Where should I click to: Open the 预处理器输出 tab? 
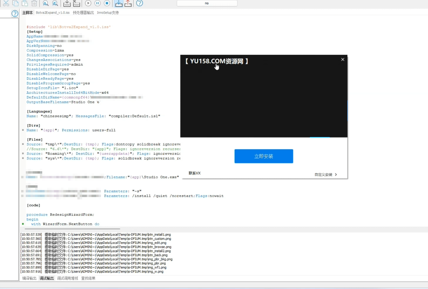[x=83, y=13]
